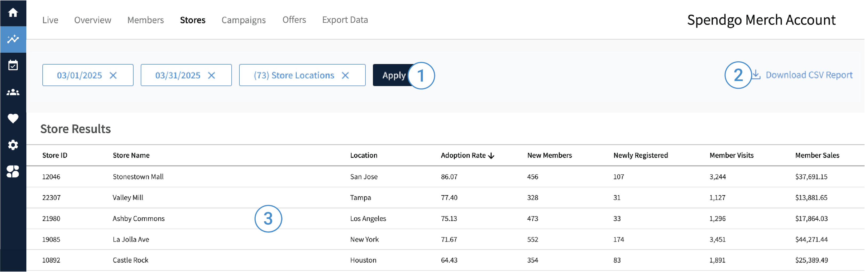The width and height of the screenshot is (865, 272).
Task: Open the 03/01/2025 start date picker
Action: 79,75
